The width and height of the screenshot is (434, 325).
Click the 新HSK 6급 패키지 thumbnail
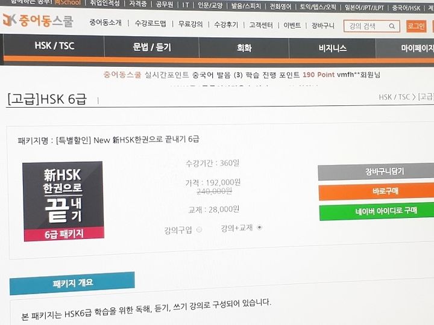click(64, 201)
